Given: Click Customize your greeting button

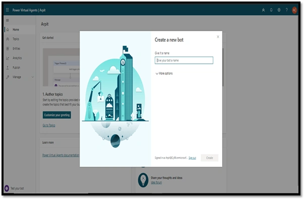Looking at the screenshot, I should pyautogui.click(x=57, y=115).
